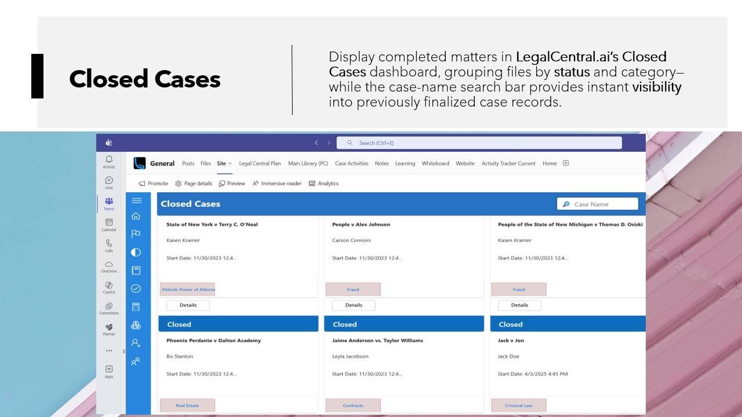Click the Analytics toolbar option

323,184
